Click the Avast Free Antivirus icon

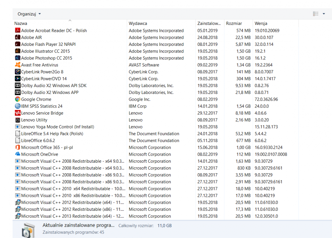(x=18, y=65)
